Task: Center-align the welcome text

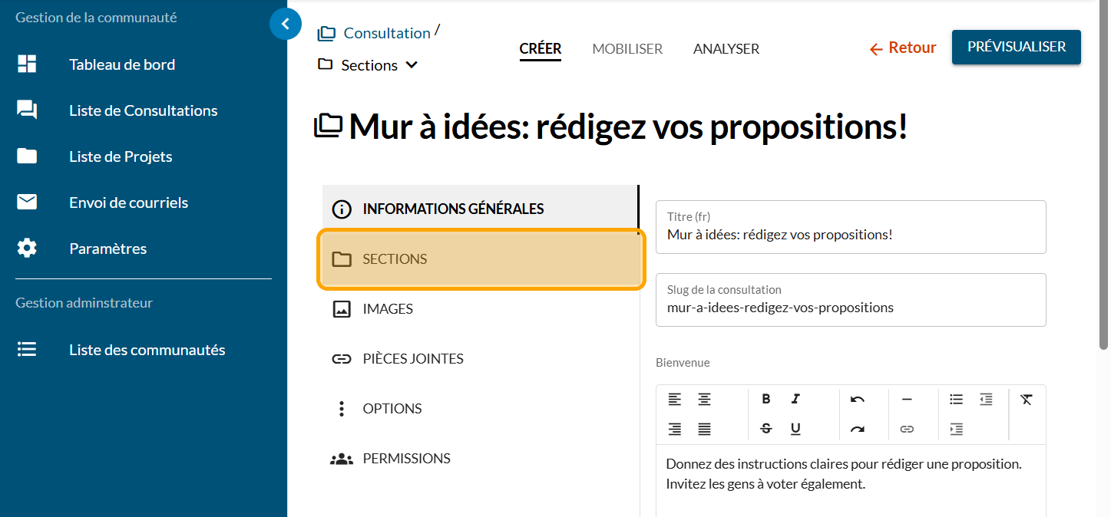Action: [x=704, y=399]
